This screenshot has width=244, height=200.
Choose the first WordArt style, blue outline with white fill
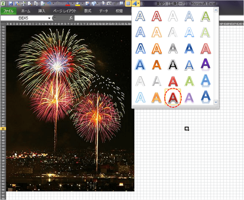(x=140, y=16)
